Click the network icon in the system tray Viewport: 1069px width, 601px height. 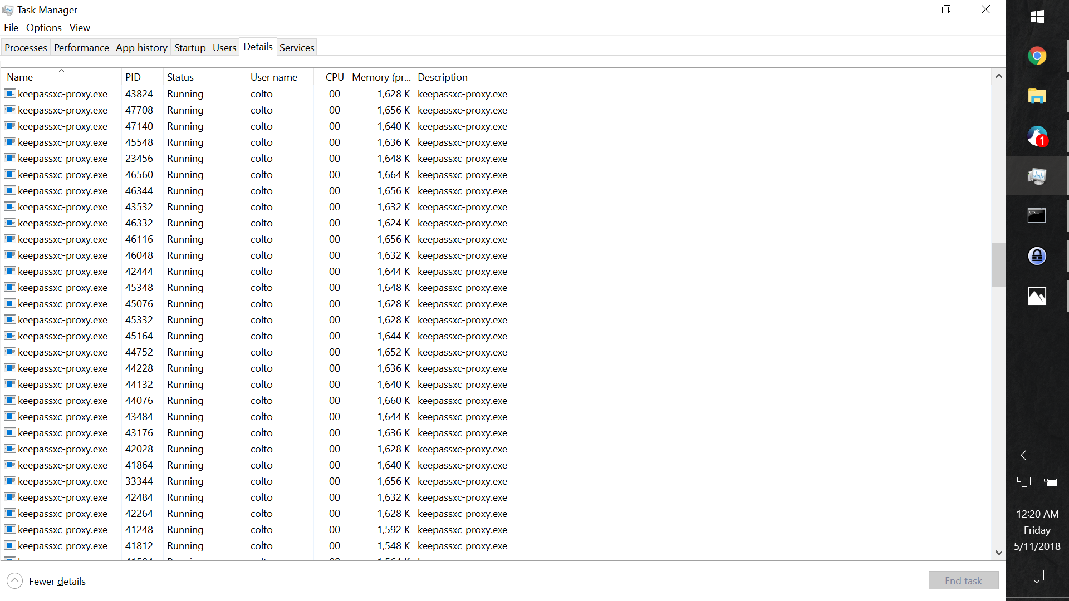[x=1023, y=481]
